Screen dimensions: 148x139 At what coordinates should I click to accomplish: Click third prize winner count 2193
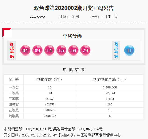[50, 99]
